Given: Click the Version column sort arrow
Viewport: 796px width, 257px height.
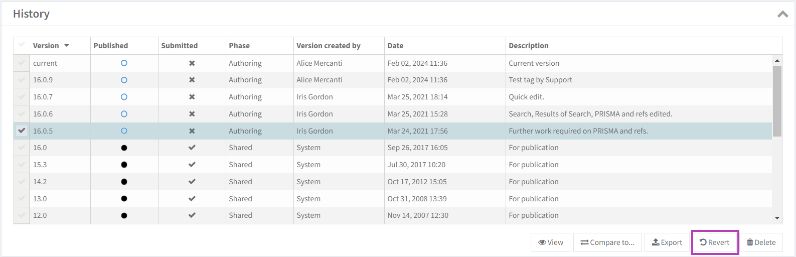Looking at the screenshot, I should coord(67,46).
